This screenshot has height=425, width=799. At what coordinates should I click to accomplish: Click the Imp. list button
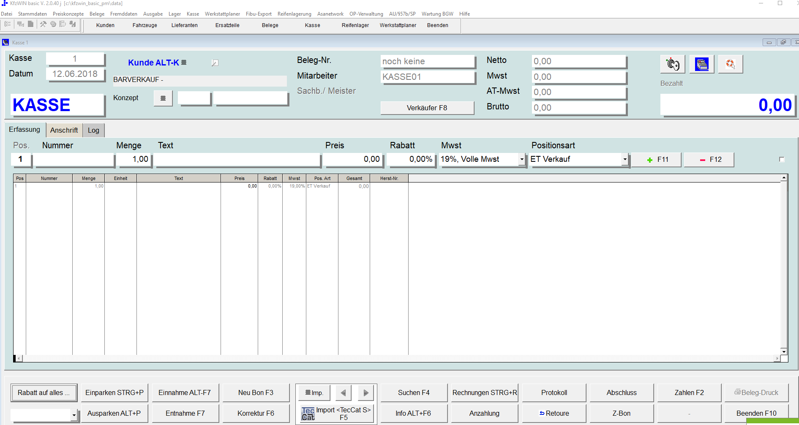(x=314, y=393)
